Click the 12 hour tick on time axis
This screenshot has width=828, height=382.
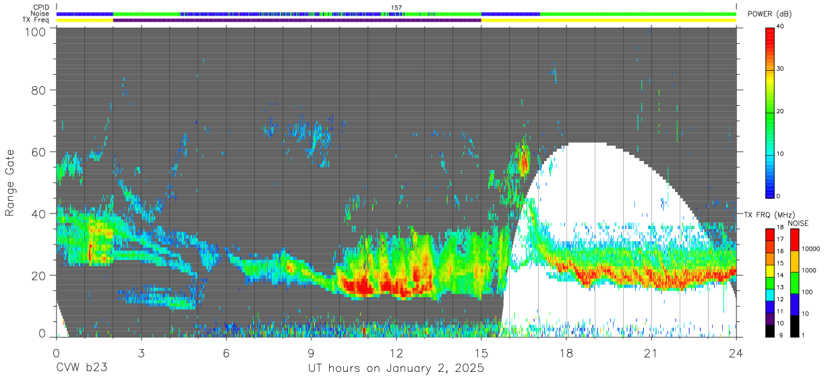click(x=396, y=353)
